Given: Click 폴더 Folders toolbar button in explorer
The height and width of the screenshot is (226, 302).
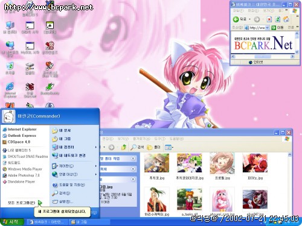Looking at the screenshot, I should pyautogui.click(x=153, y=148).
